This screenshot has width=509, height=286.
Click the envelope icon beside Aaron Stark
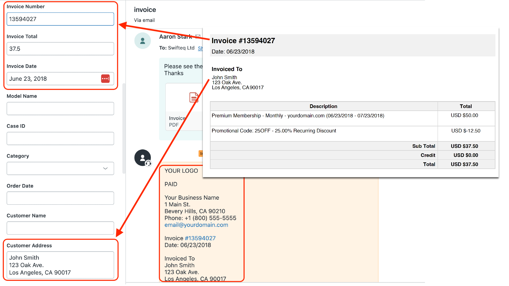point(198,37)
